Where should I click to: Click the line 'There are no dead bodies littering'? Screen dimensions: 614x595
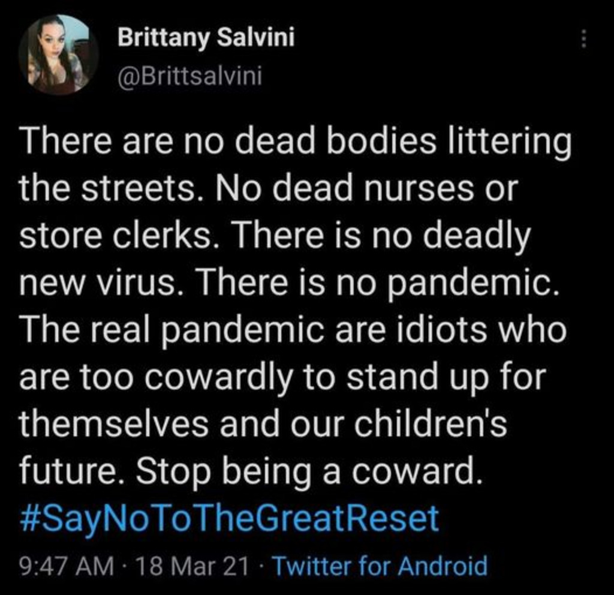295,142
